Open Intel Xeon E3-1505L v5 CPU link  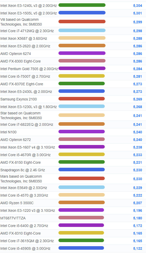point(29,13)
